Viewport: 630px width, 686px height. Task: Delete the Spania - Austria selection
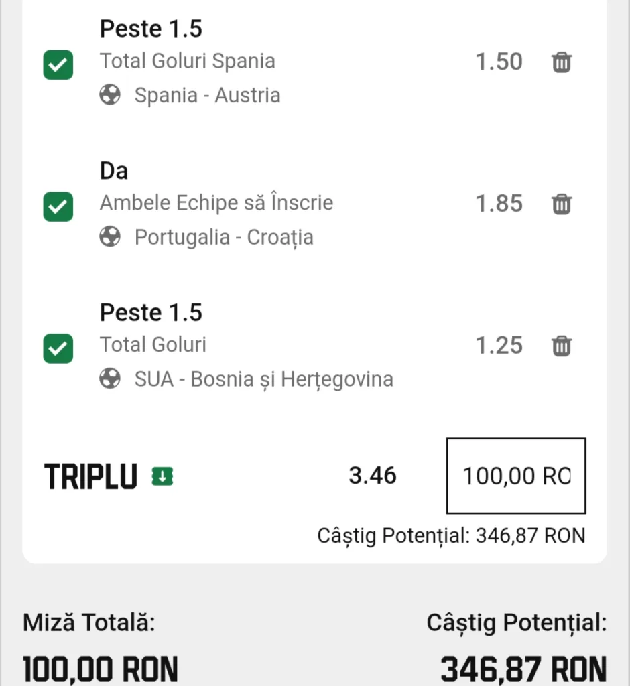[561, 62]
